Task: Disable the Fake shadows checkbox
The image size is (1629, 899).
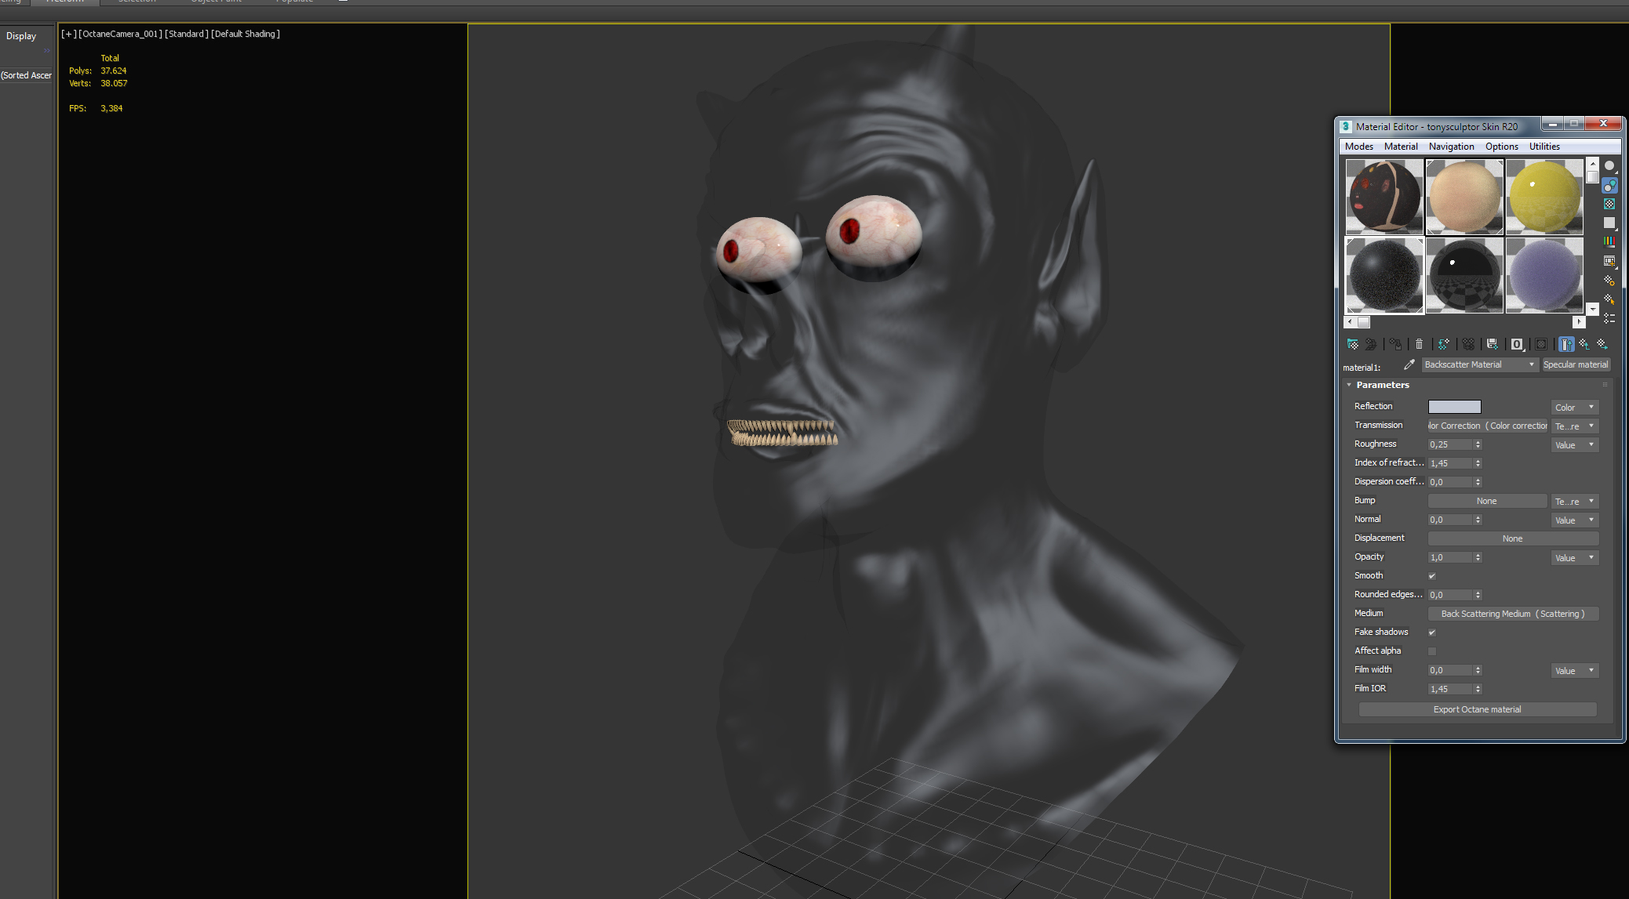Action: (x=1432, y=633)
